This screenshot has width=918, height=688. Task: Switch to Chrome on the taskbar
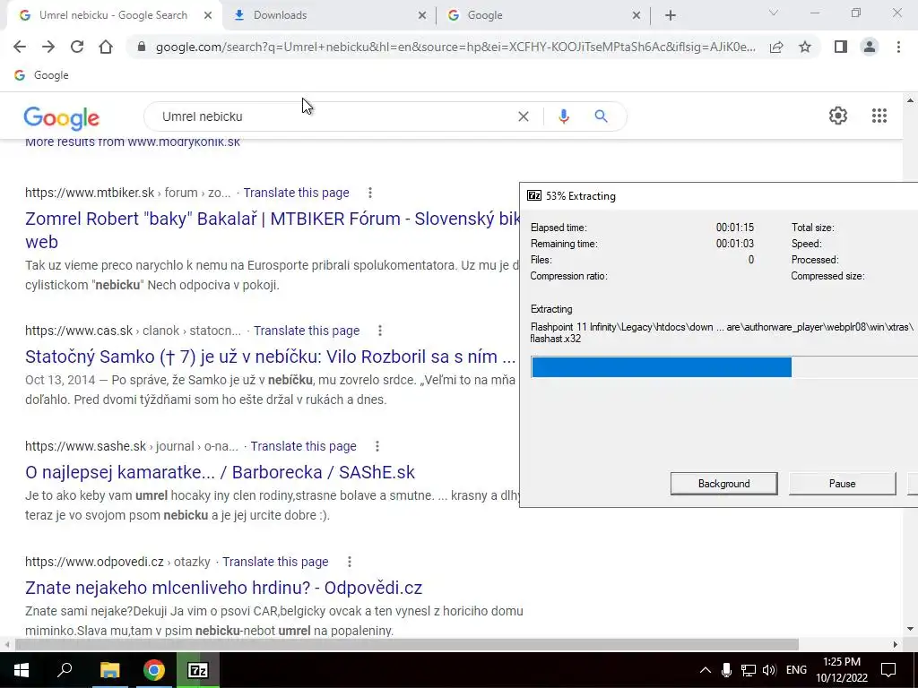pyautogui.click(x=154, y=670)
